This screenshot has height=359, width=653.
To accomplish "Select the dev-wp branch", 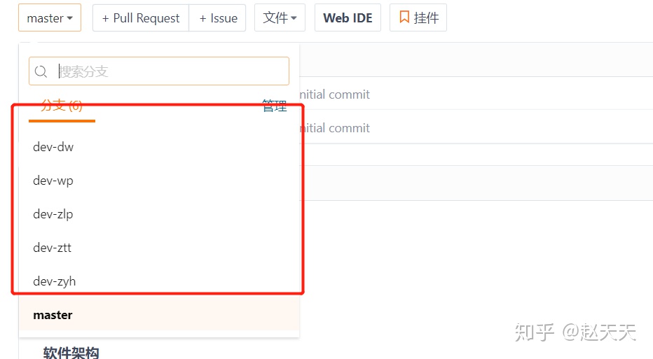I will pos(159,181).
